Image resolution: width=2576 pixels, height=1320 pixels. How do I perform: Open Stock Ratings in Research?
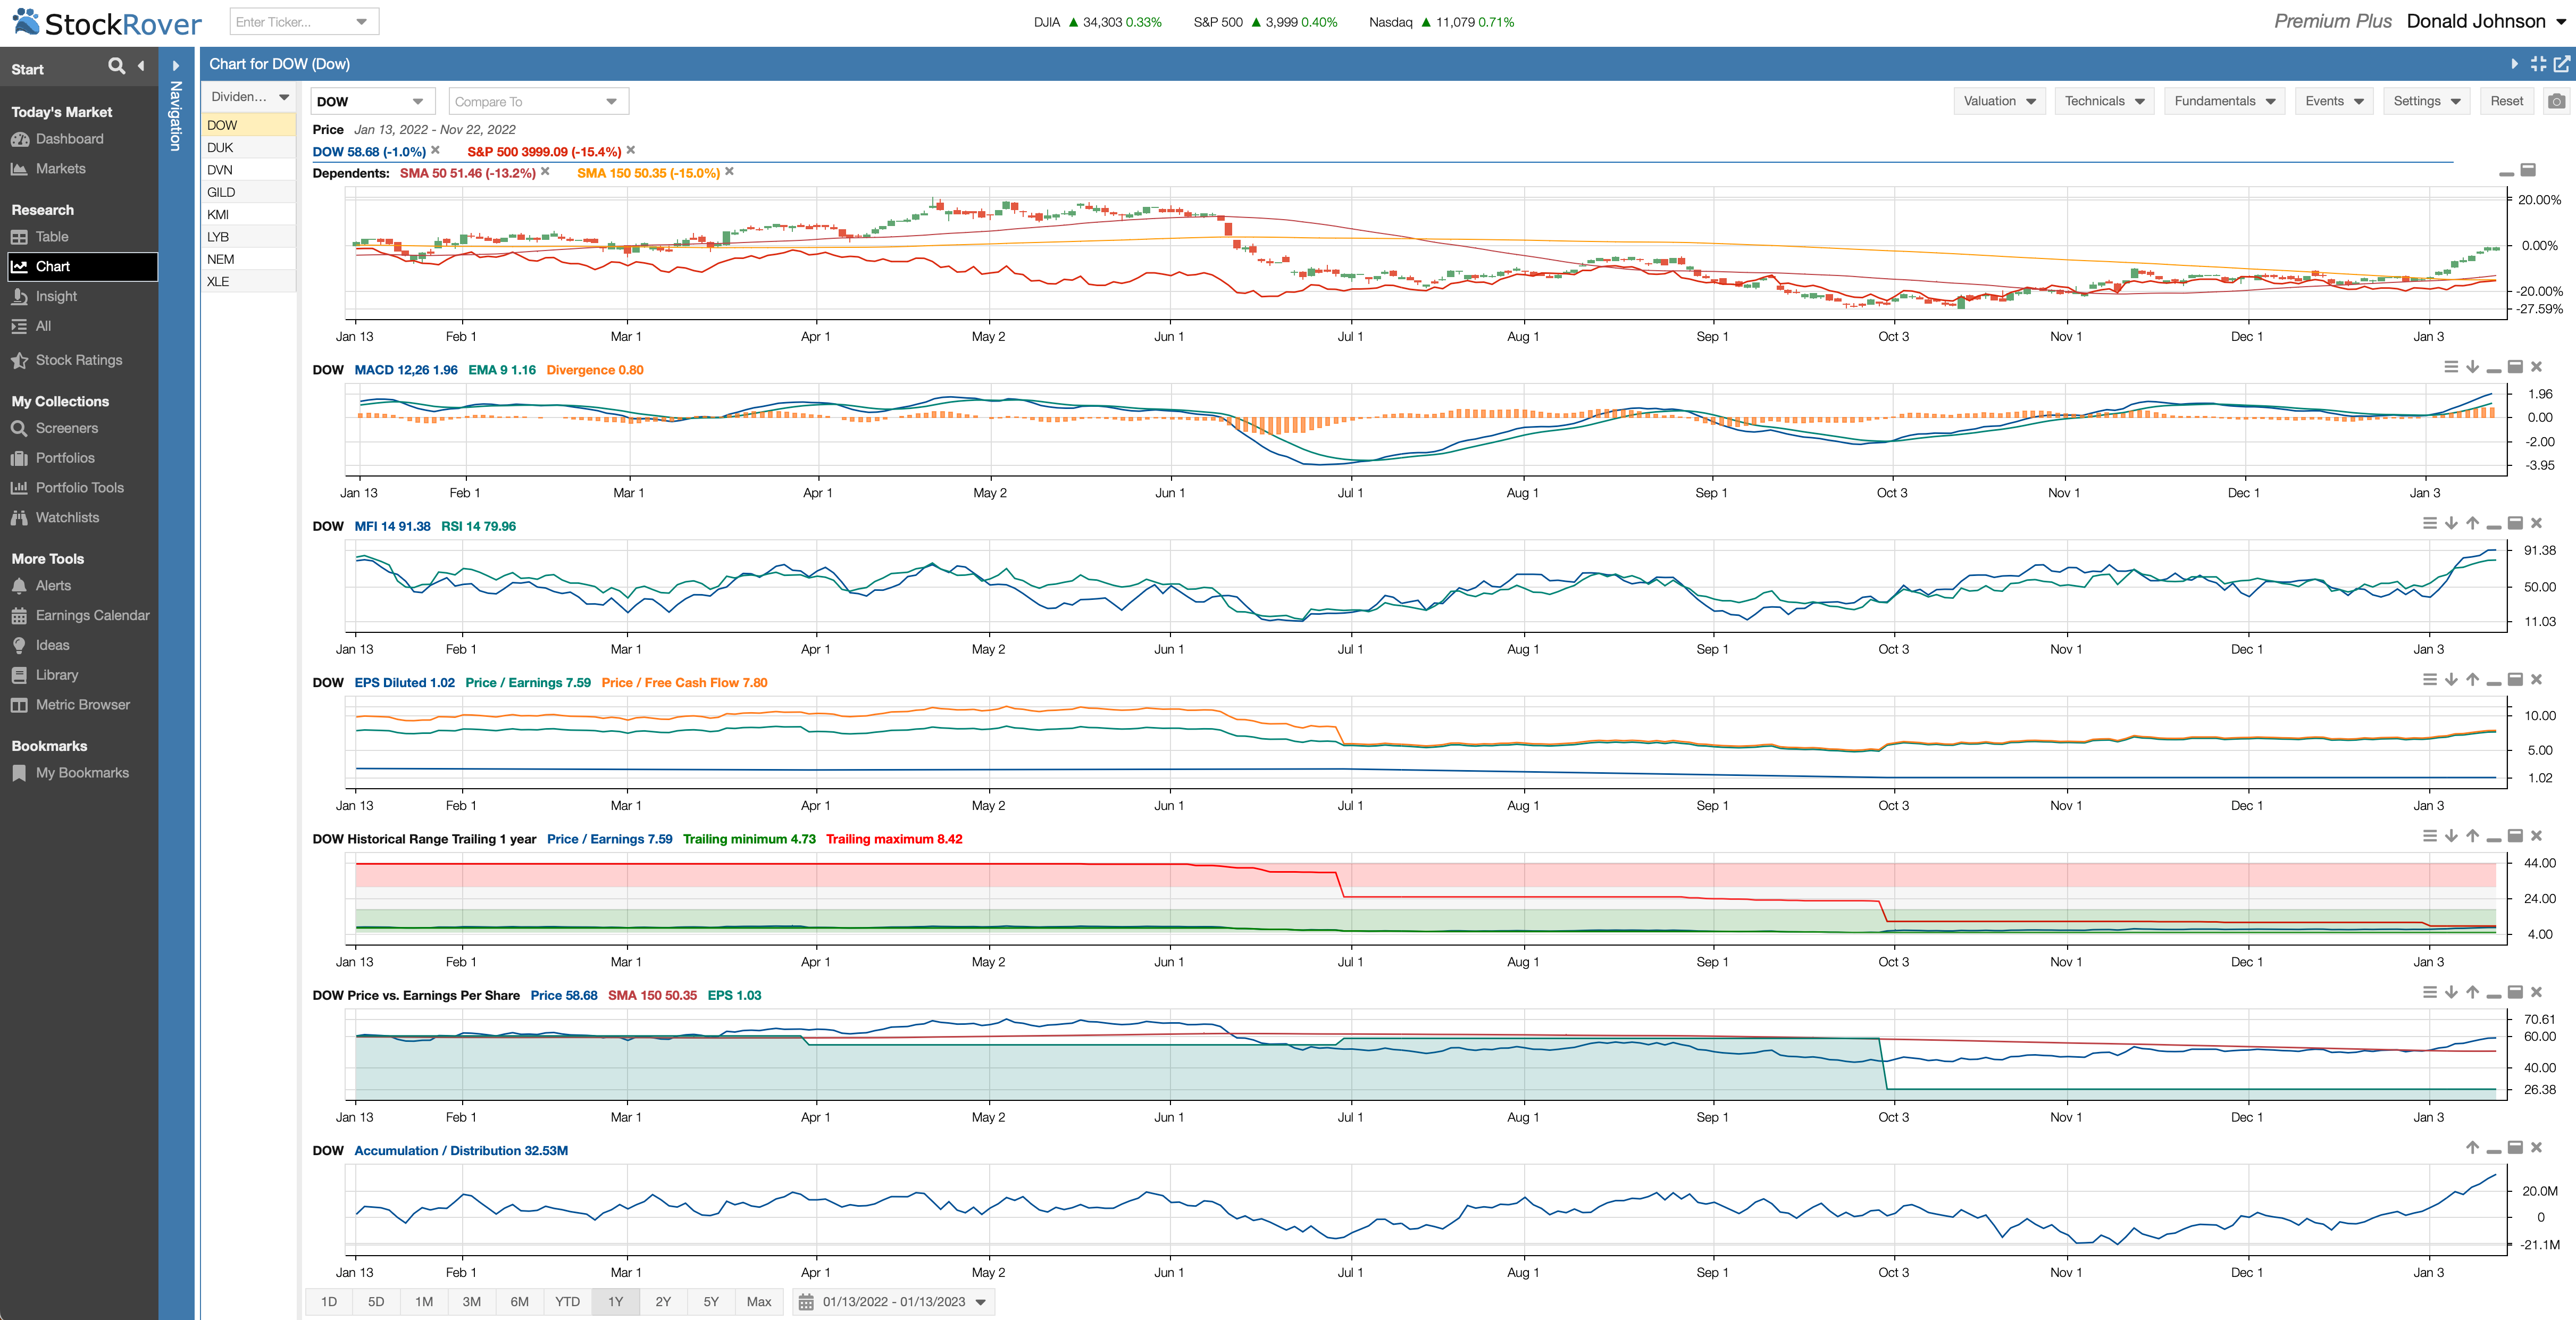78,360
